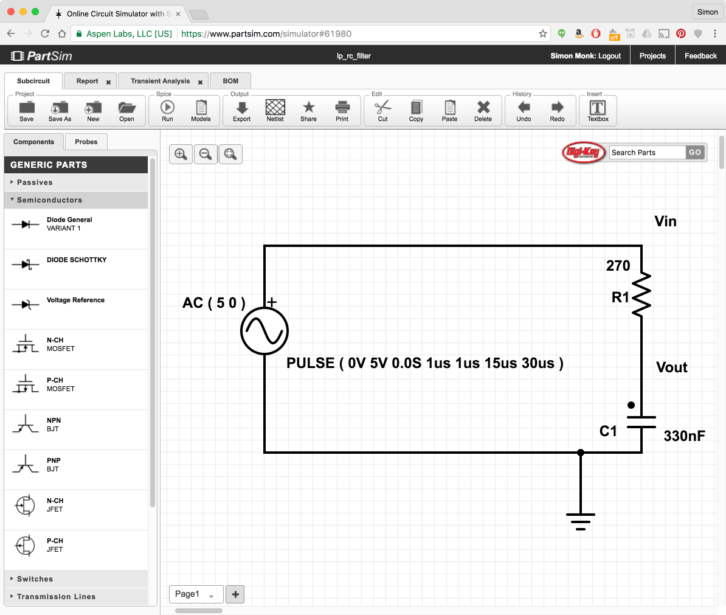The height and width of the screenshot is (615, 726).
Task: Open the Netlist view
Action: click(275, 111)
